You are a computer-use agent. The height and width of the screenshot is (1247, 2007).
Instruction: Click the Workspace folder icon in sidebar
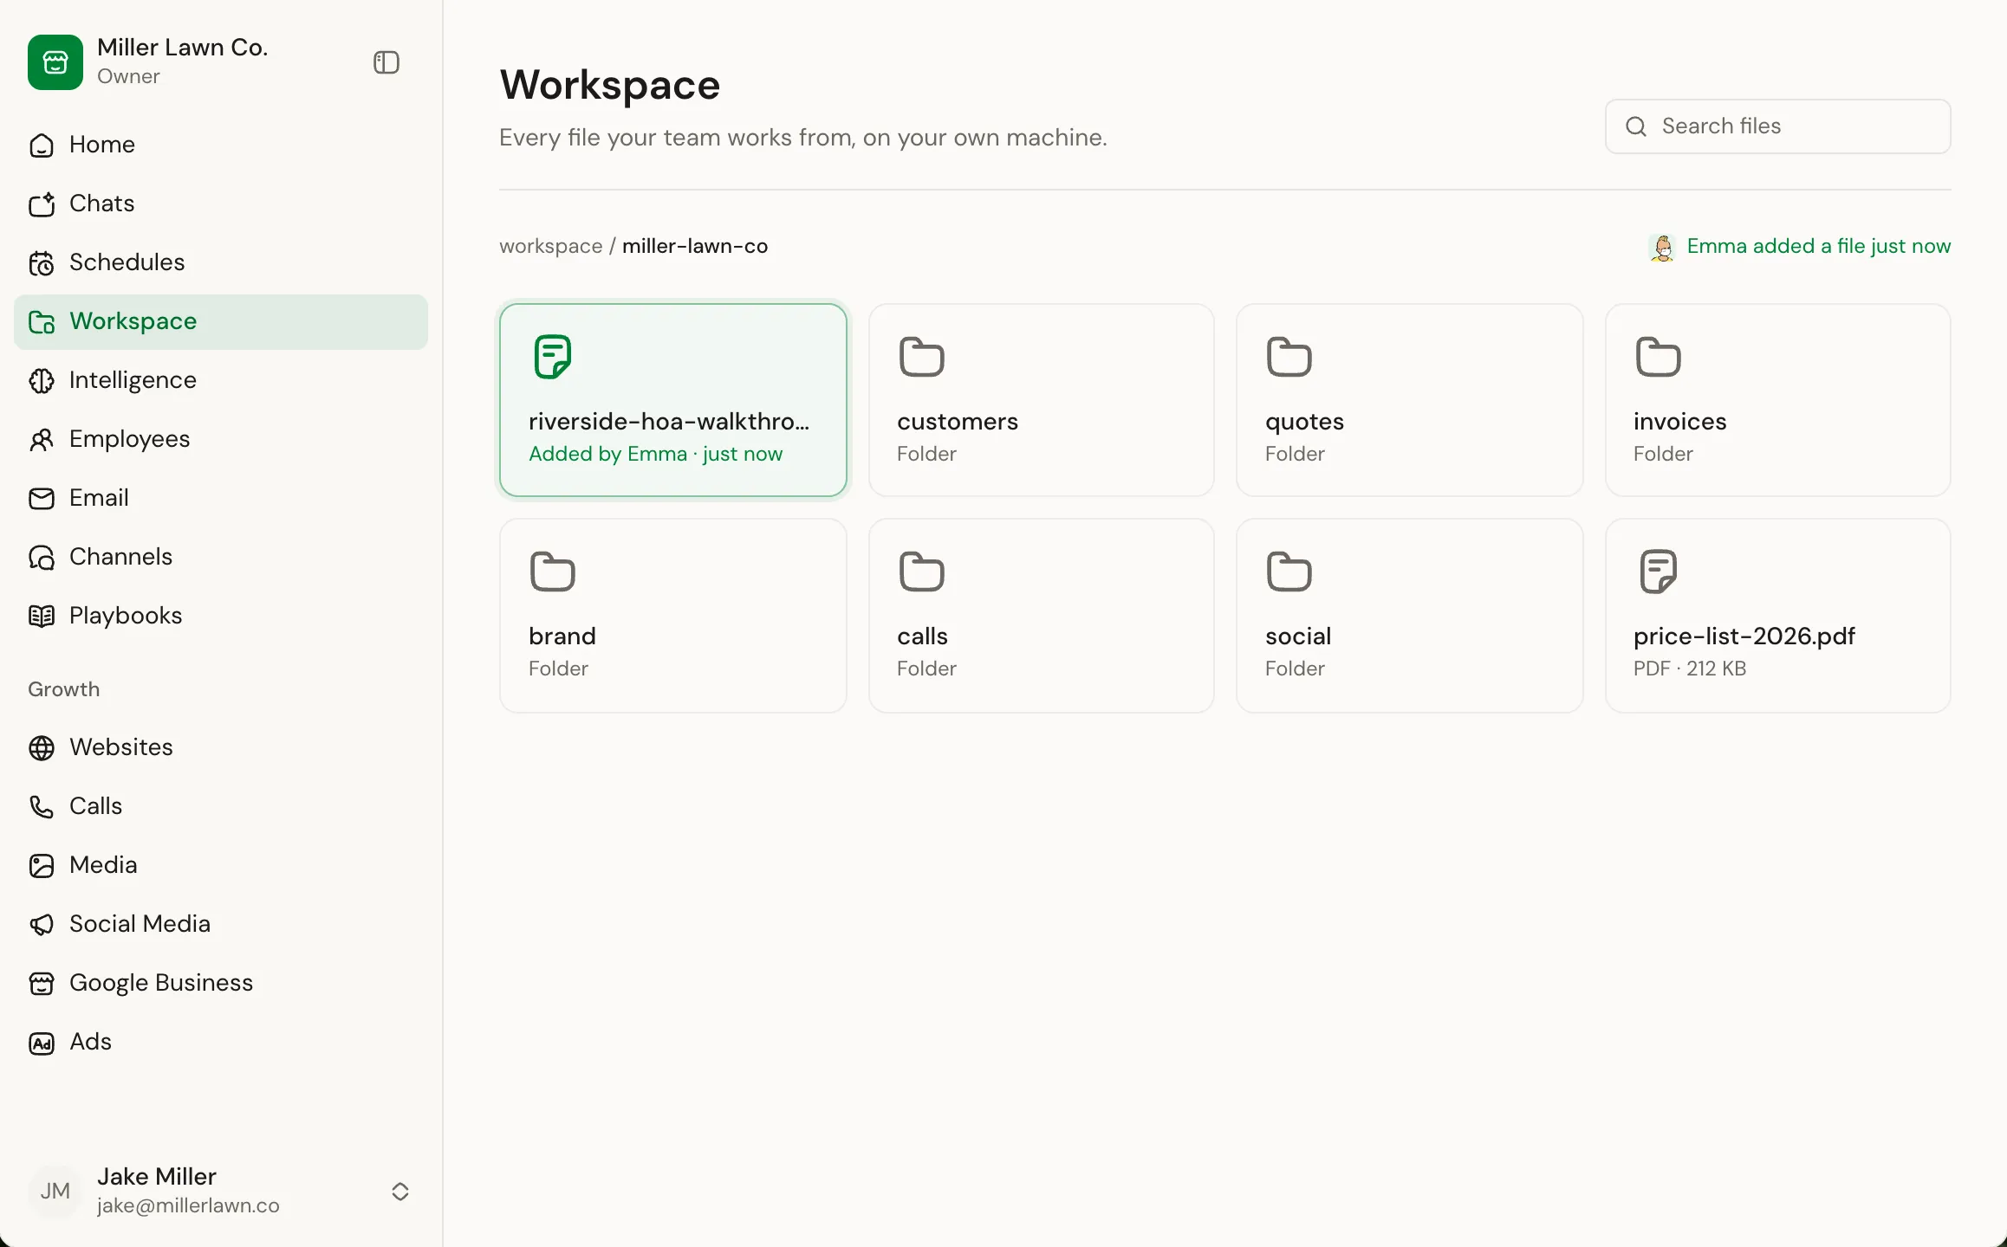click(42, 321)
